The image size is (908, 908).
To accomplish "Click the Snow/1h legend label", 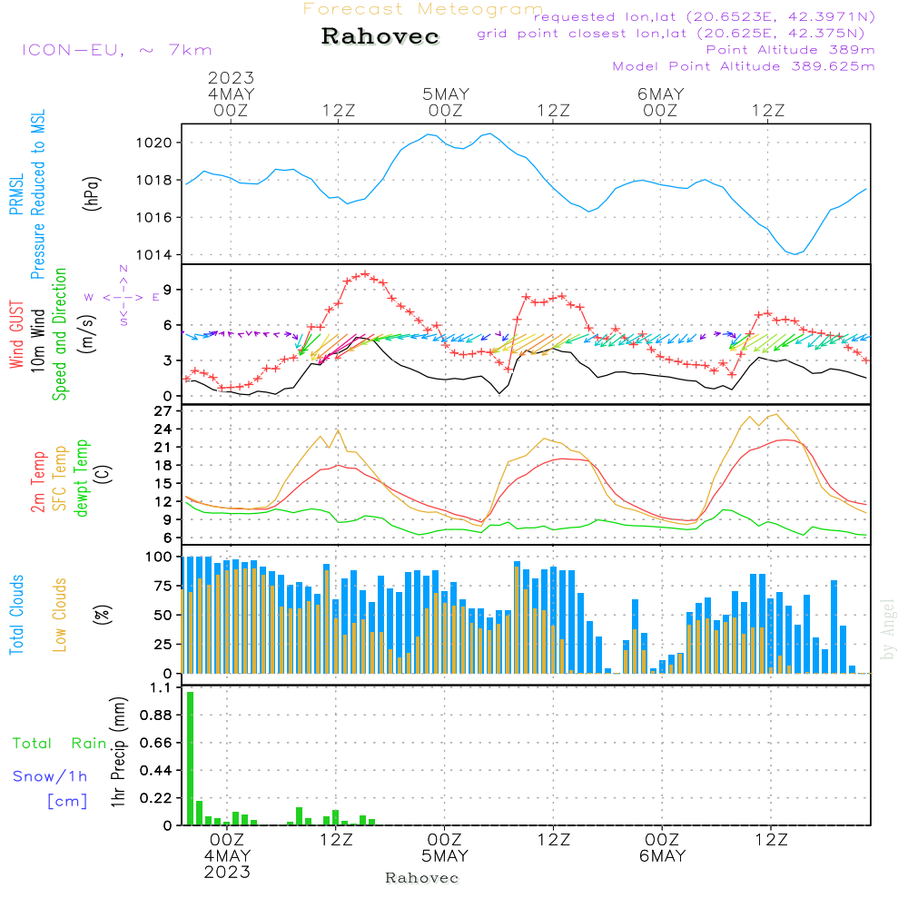I will (x=50, y=776).
